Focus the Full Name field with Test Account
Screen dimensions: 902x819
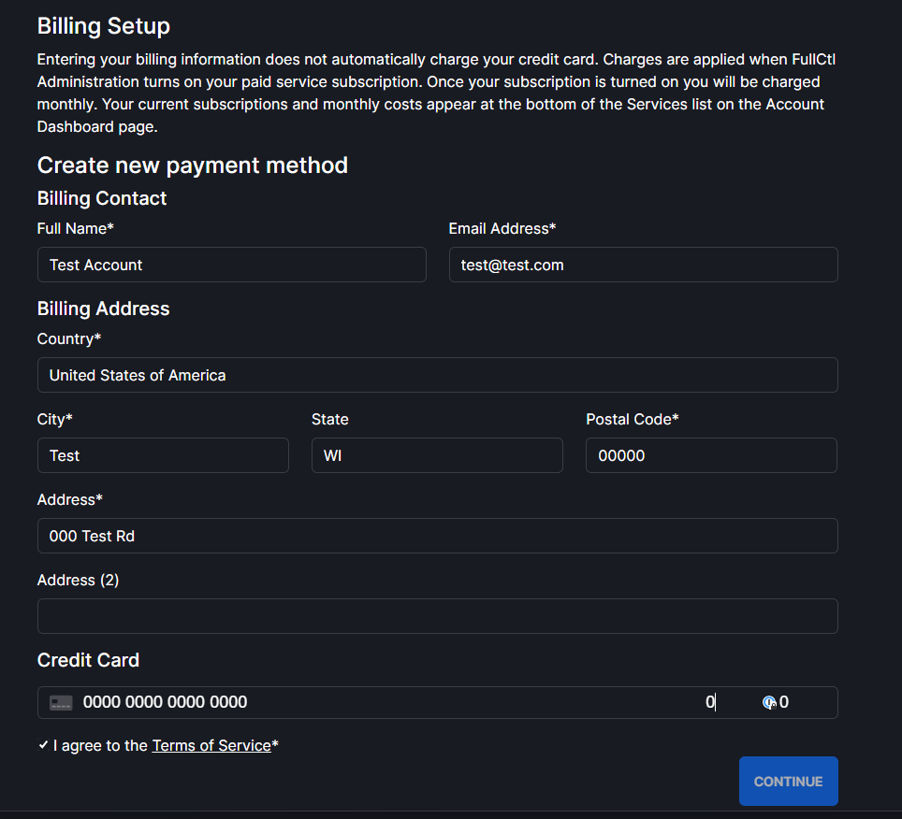[x=231, y=265]
